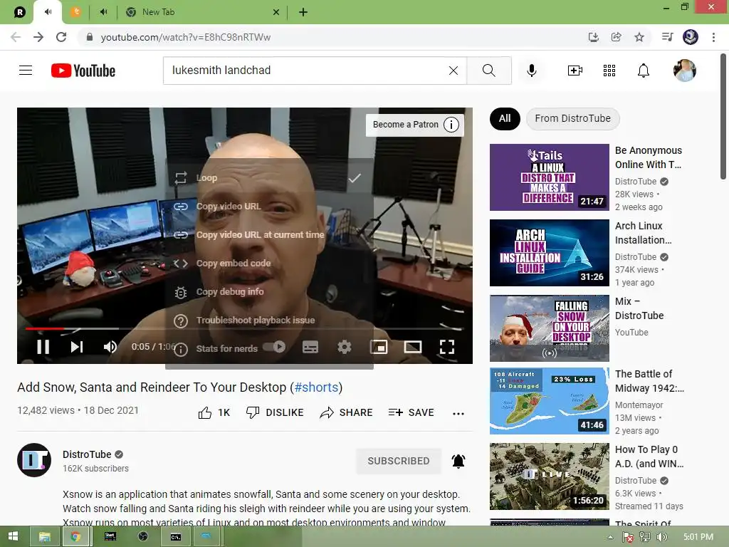Toggle Loop in context menu
The image size is (729, 547).
[x=270, y=177]
